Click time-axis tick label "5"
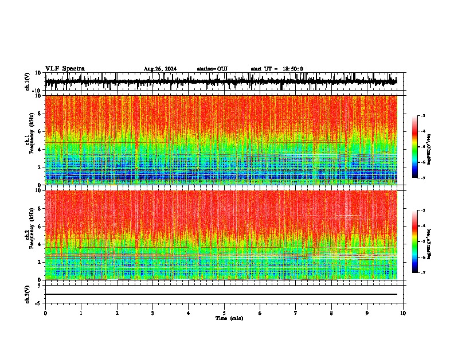The width and height of the screenshot is (454, 351). 224,313
